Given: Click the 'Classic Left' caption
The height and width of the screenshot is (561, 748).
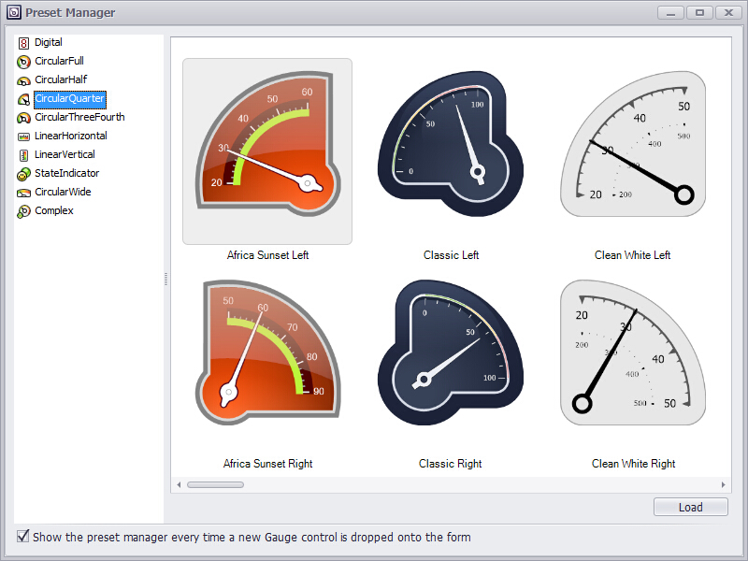Looking at the screenshot, I should (451, 255).
